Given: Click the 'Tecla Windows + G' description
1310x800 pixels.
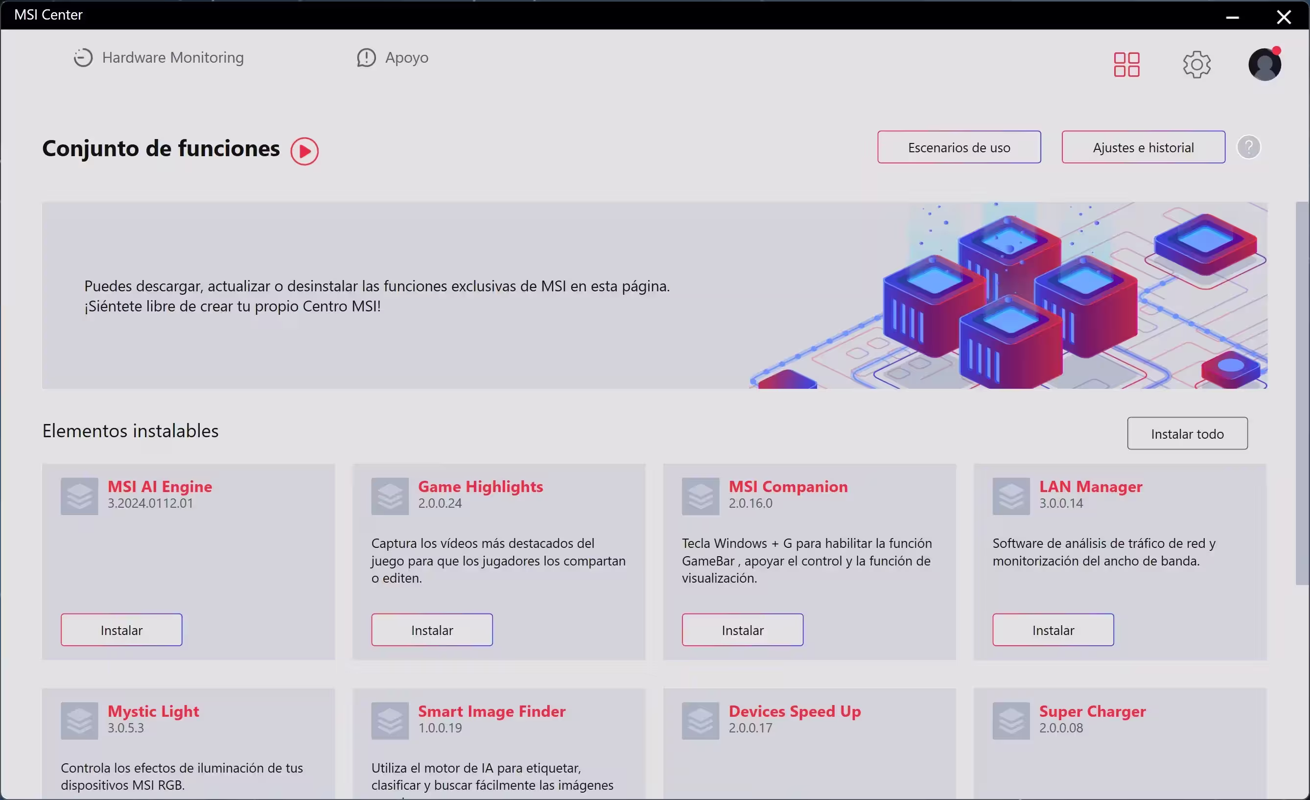Looking at the screenshot, I should click(807, 561).
